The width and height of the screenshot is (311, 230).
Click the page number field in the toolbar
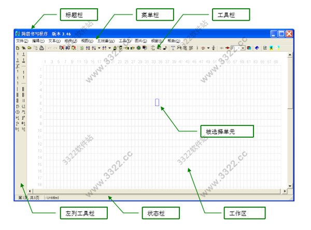point(236,48)
